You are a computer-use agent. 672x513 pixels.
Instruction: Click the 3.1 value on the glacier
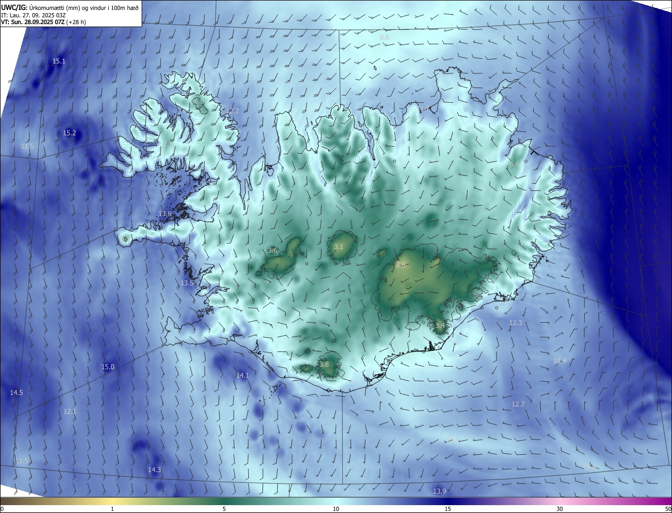click(x=339, y=247)
